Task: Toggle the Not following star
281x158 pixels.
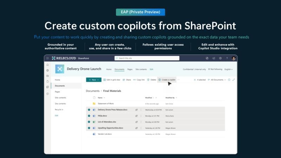Action: point(209,69)
